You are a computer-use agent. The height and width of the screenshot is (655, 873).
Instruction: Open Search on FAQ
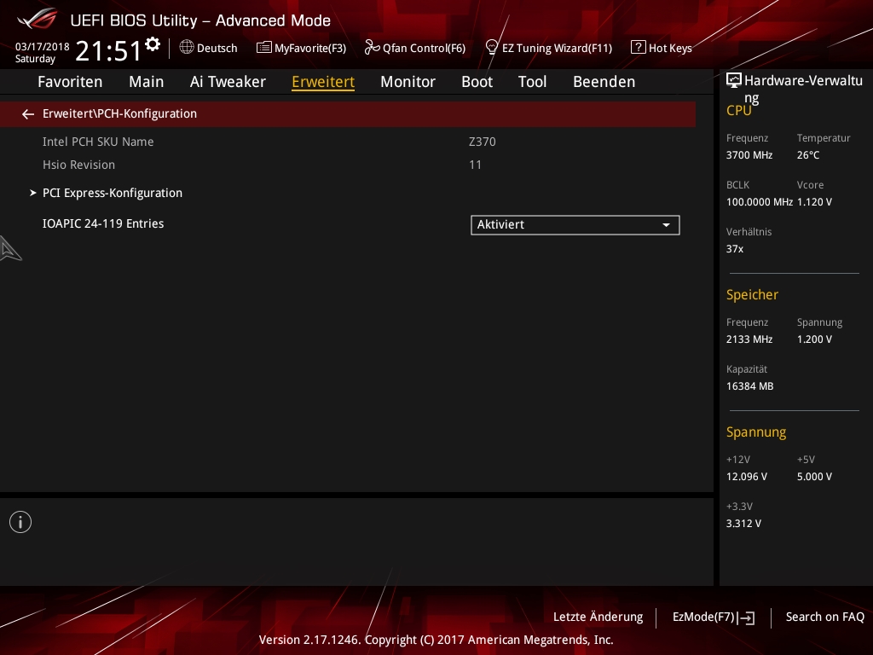(825, 617)
